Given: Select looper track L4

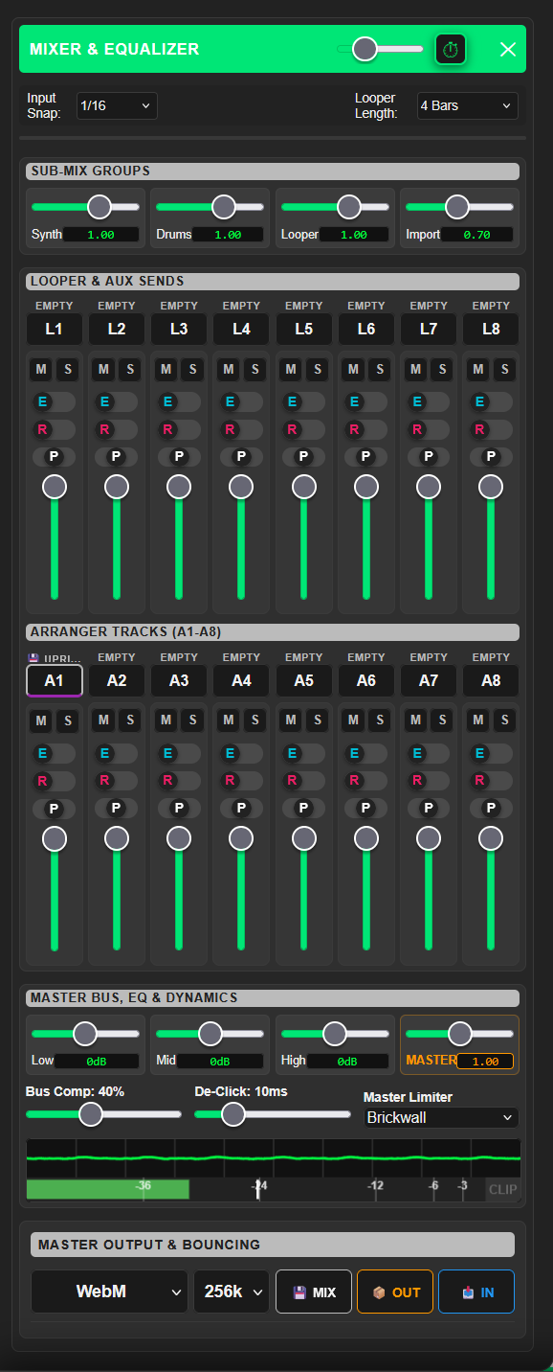Looking at the screenshot, I should pyautogui.click(x=241, y=329).
